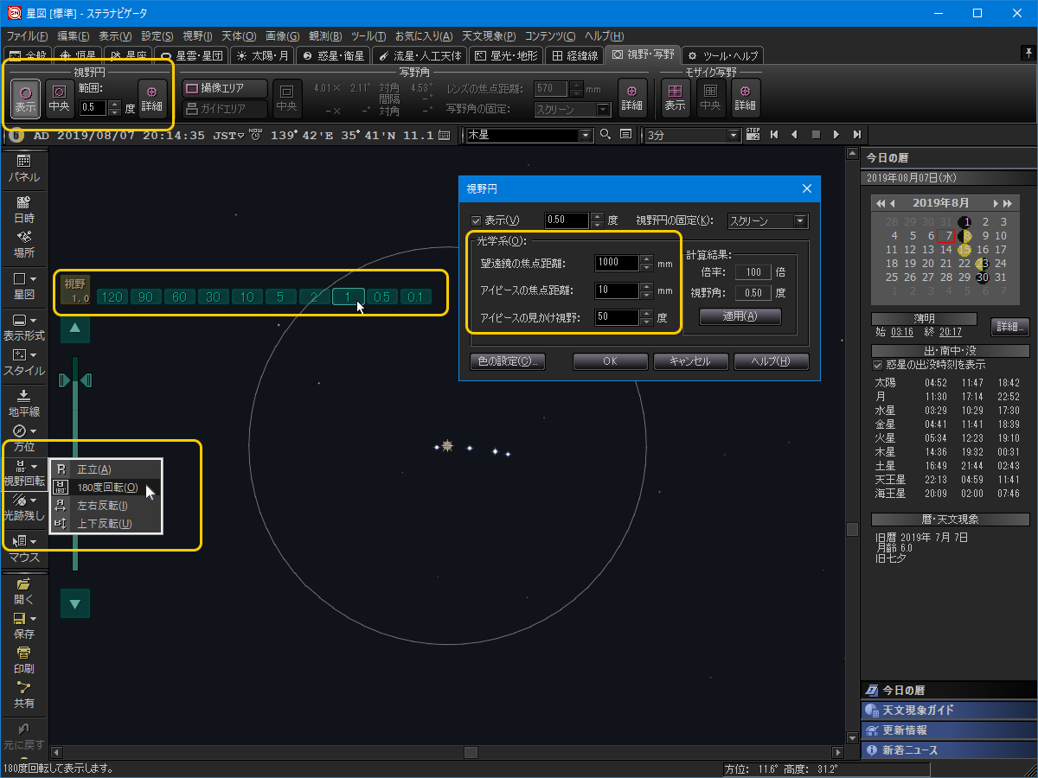1038x778 pixels.
Task: Click マウス mode sidebar icon
Action: [23, 549]
